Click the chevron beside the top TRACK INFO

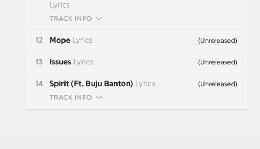tap(99, 19)
